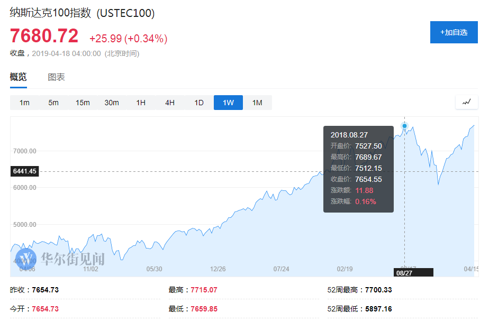The width and height of the screenshot is (489, 331).
Task: Select the active 1W interval
Action: 228,103
